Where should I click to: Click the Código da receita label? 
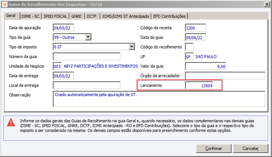(x=156, y=28)
